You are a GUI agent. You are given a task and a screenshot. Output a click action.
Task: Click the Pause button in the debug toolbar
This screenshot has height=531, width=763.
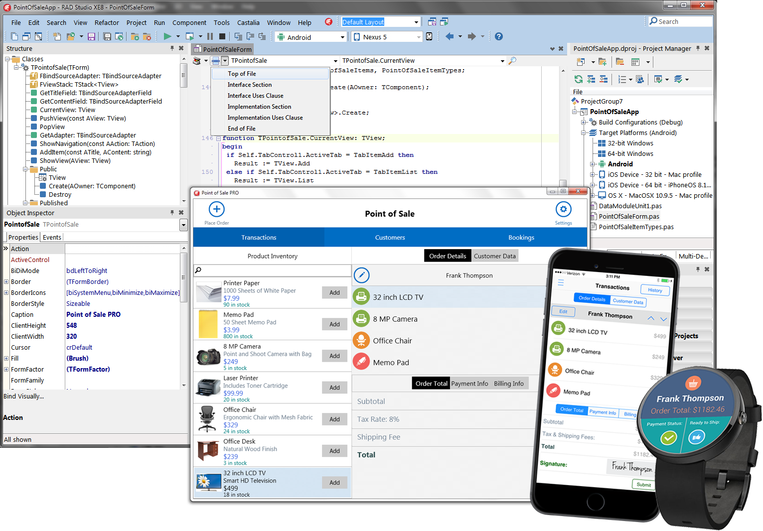tap(210, 36)
